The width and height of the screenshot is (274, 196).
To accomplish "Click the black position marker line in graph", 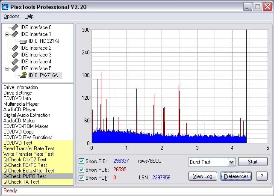I will (x=246, y=86).
